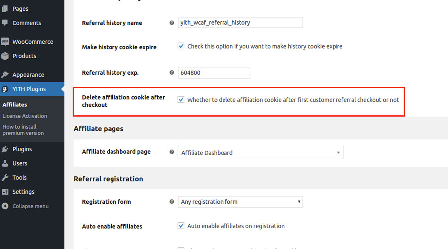Image resolution: width=448 pixels, height=249 pixels.
Task: Click the Tools wrench icon
Action: tap(5, 177)
